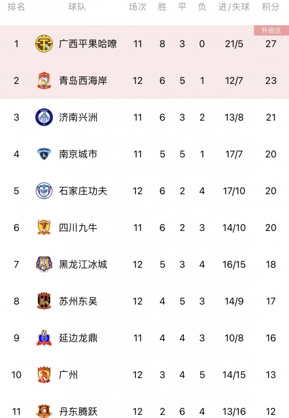Click the 场次 column header
Image resolution: width=289 pixels, height=418 pixels.
point(138,7)
